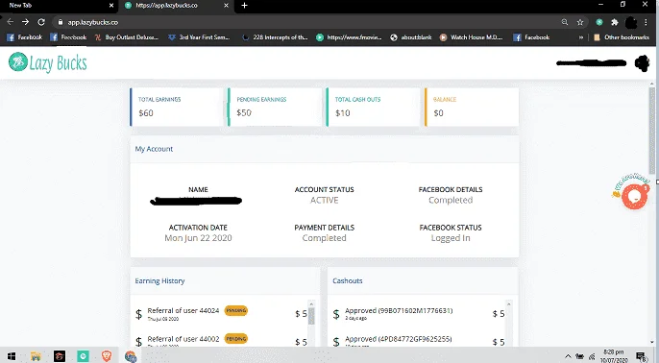The image size is (659, 363).
Task: Open Windows notification center
Action: [x=641, y=356]
